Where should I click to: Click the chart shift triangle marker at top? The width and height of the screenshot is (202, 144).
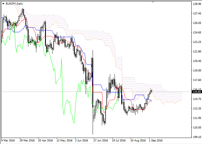(153, 2)
